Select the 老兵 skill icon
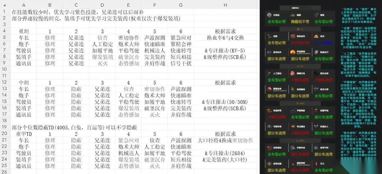 click(316, 36)
